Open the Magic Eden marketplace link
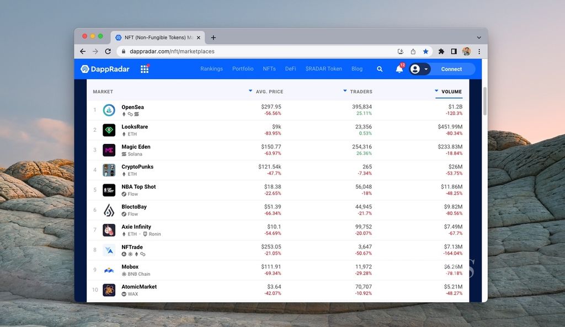The height and width of the screenshot is (327, 565). point(136,147)
